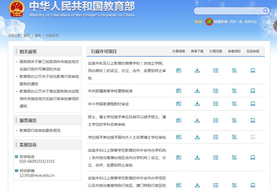This screenshot has width=277, height=190.
Task: Download forms for 中小学国家课程教材审定
Action: click(197, 103)
